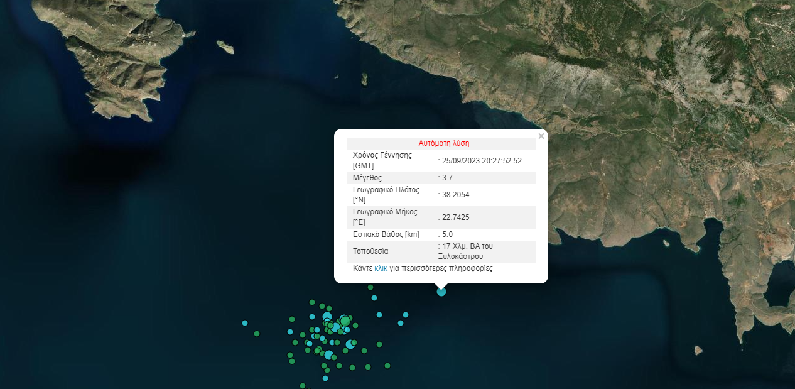This screenshot has height=389, width=795.
Task: Select the isolated leftmost cyan earthquake marker
Action: (x=245, y=323)
